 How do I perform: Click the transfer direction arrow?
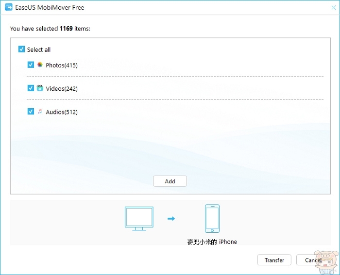tap(171, 219)
